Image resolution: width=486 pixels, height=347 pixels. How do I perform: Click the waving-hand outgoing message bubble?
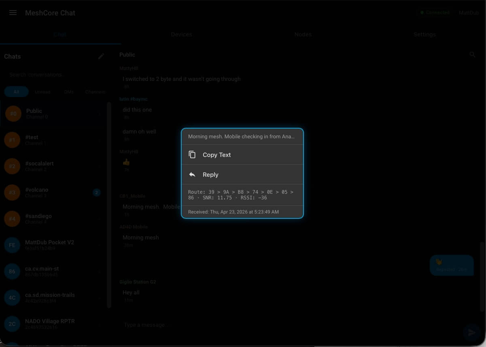point(452,265)
